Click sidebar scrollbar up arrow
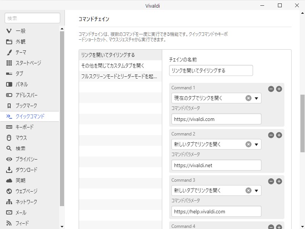Image resolution: width=305 pixels, height=229 pixels. pos(62,29)
